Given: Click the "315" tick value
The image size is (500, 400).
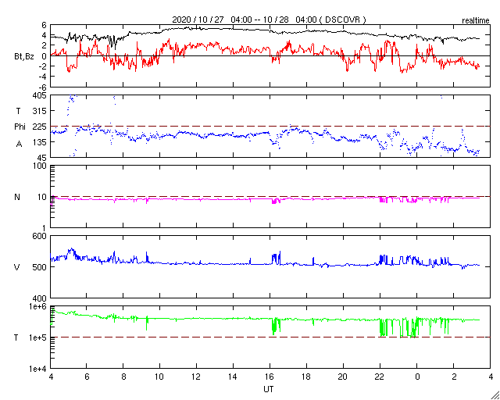Looking at the screenshot, I should [41, 111].
